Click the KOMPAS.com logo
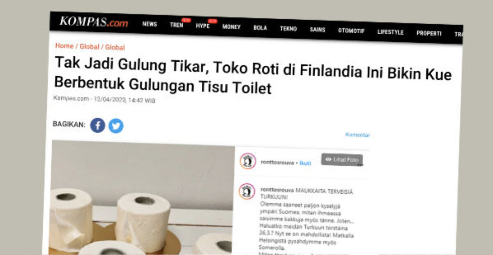 point(93,22)
